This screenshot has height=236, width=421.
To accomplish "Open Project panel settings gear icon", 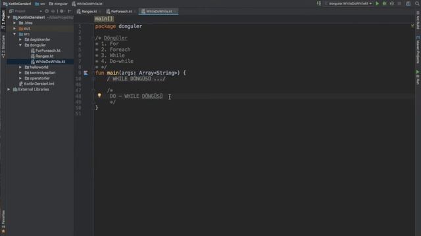I will point(62,11).
